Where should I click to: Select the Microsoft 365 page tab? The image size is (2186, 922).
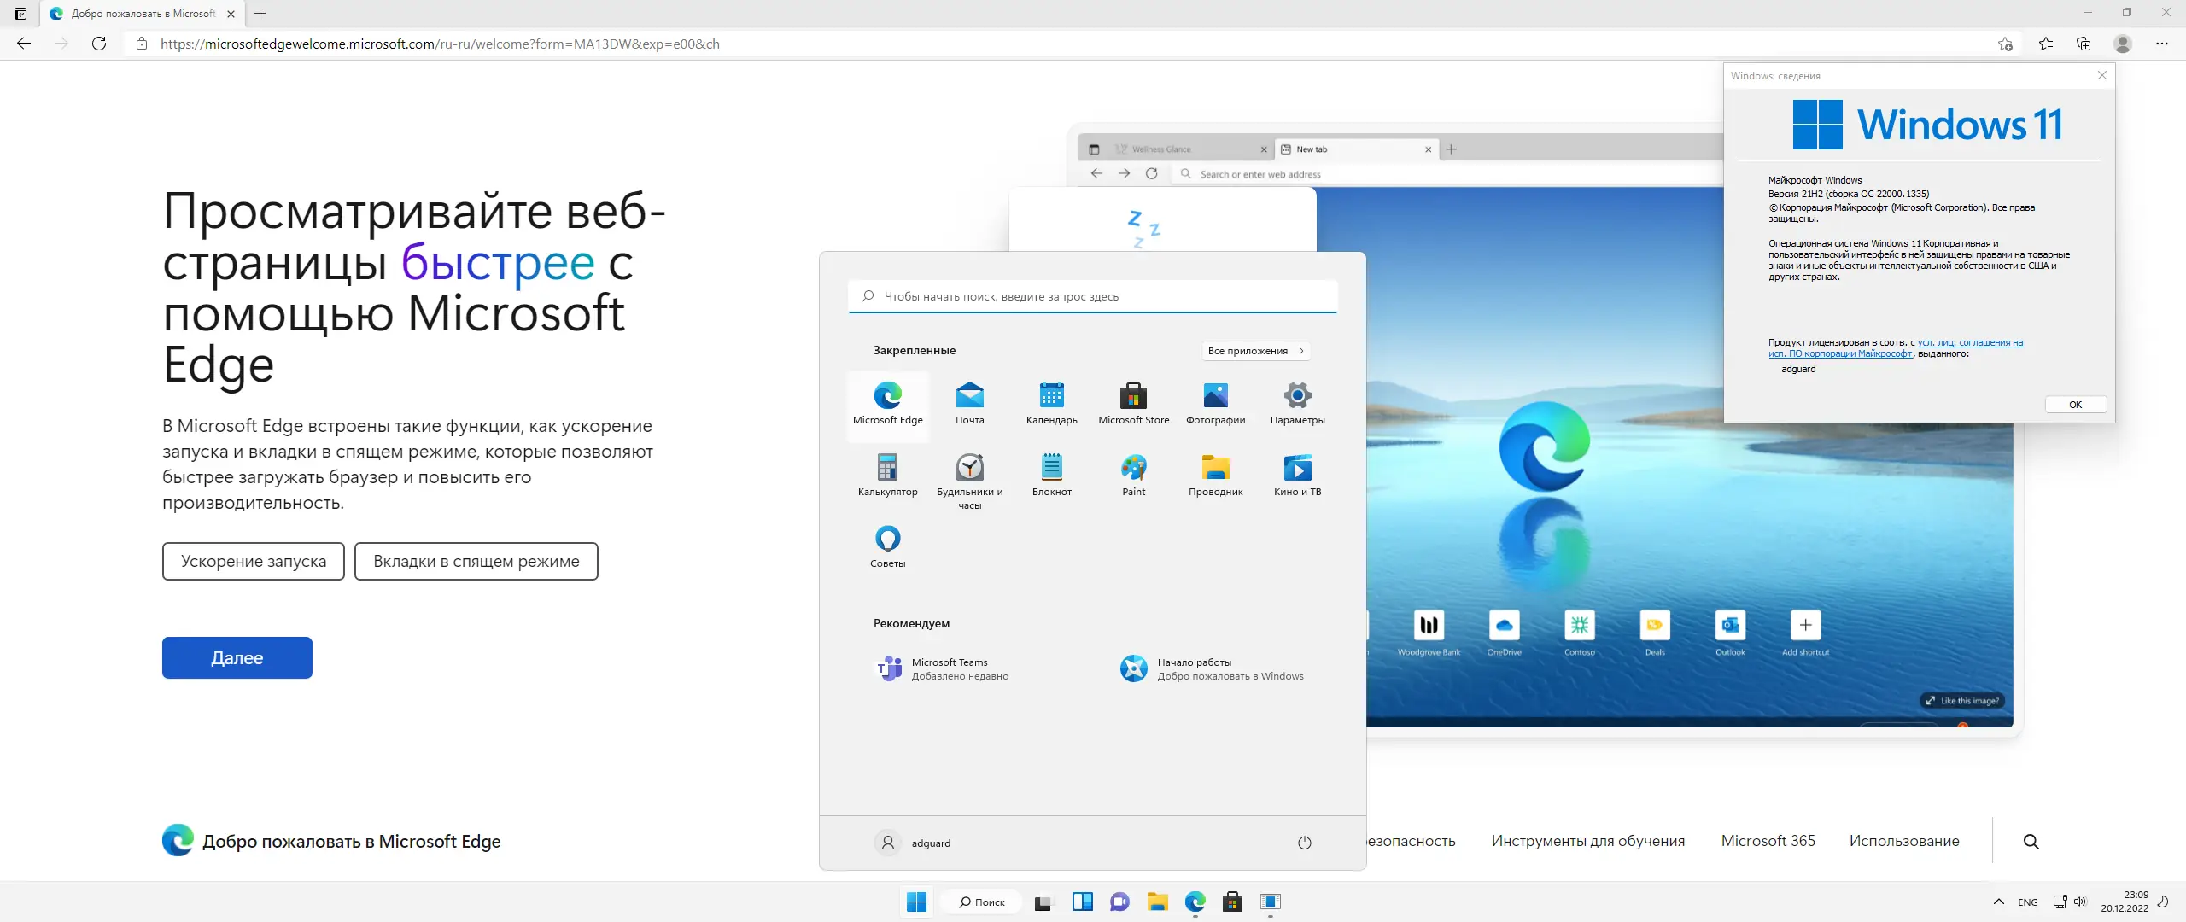tap(1768, 841)
